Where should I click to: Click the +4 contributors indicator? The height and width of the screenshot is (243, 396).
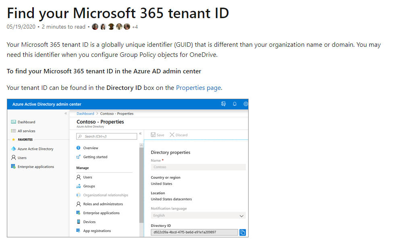pyautogui.click(x=135, y=27)
